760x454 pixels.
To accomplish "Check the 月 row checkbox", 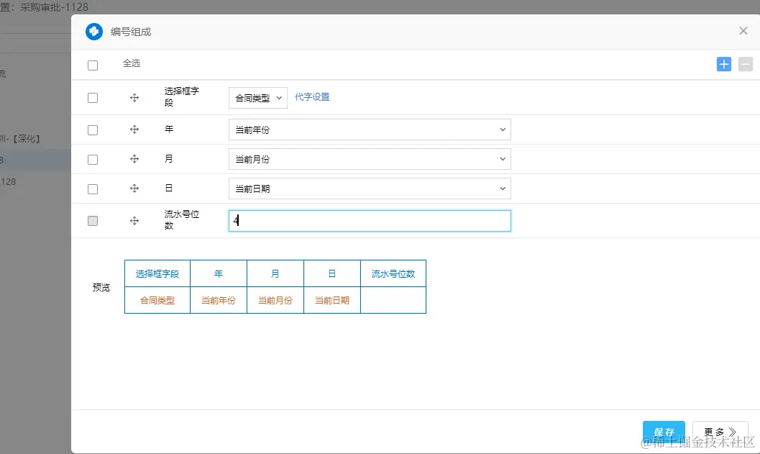I will pos(93,160).
